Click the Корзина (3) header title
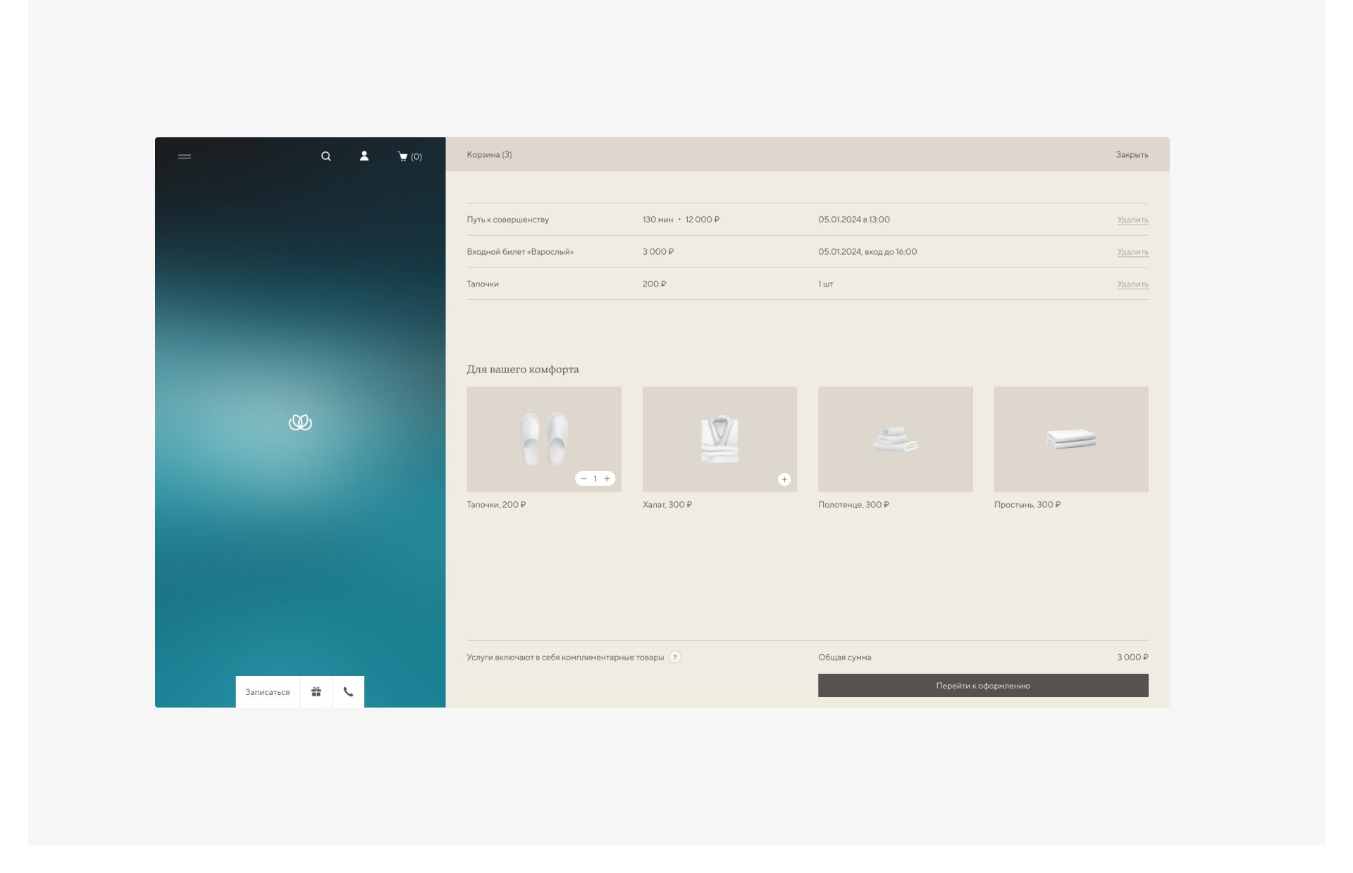 [x=489, y=155]
